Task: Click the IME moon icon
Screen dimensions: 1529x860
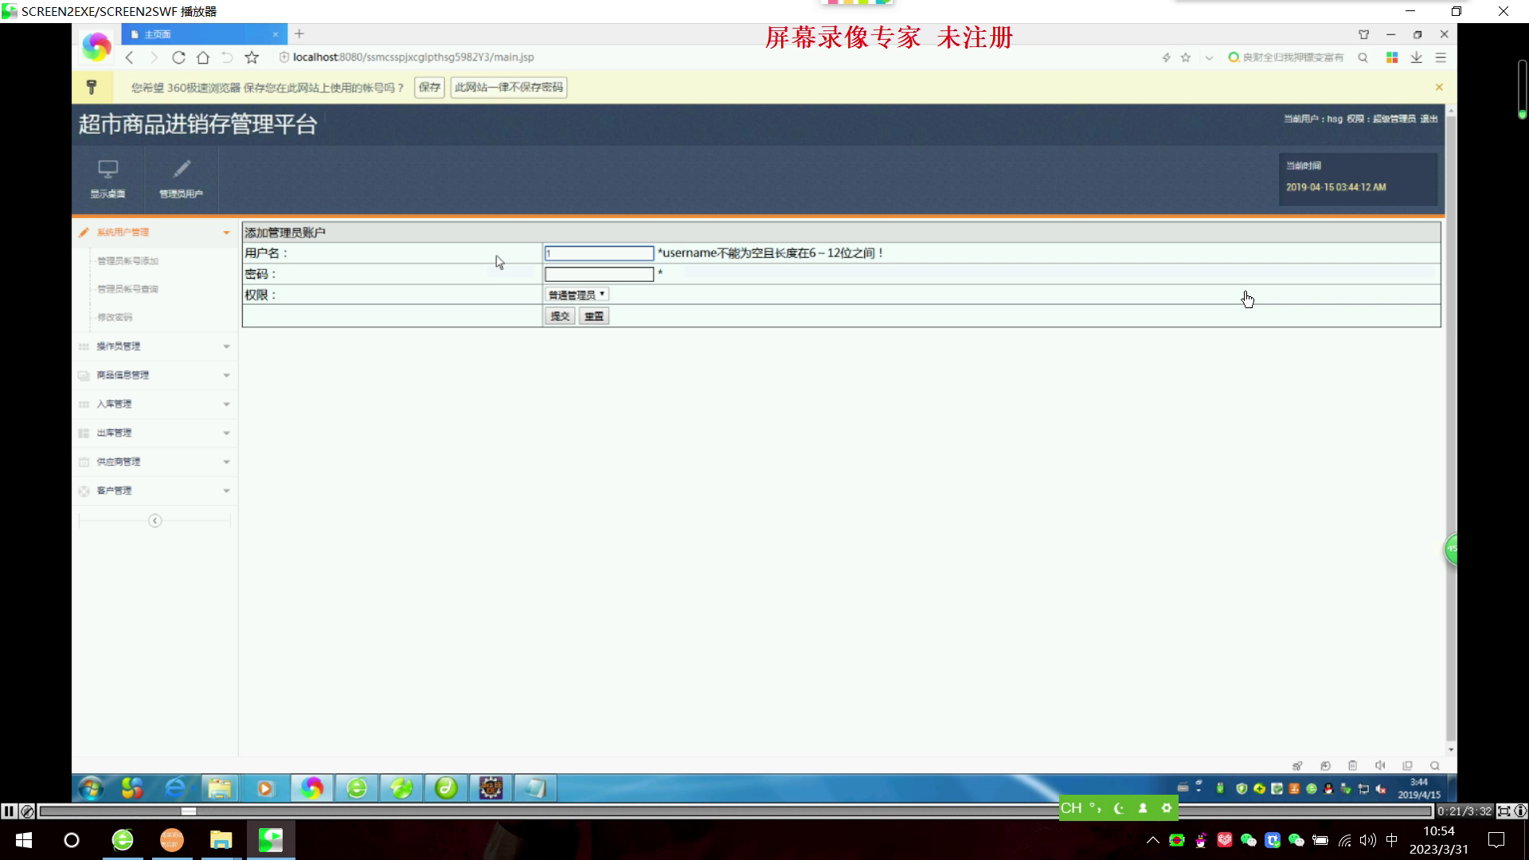Action: 1119,808
